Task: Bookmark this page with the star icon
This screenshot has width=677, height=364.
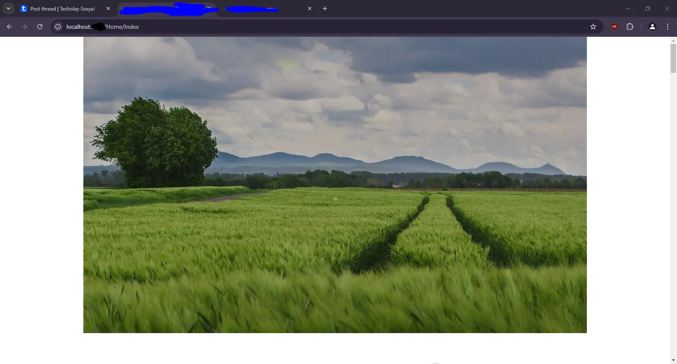Action: click(x=593, y=27)
